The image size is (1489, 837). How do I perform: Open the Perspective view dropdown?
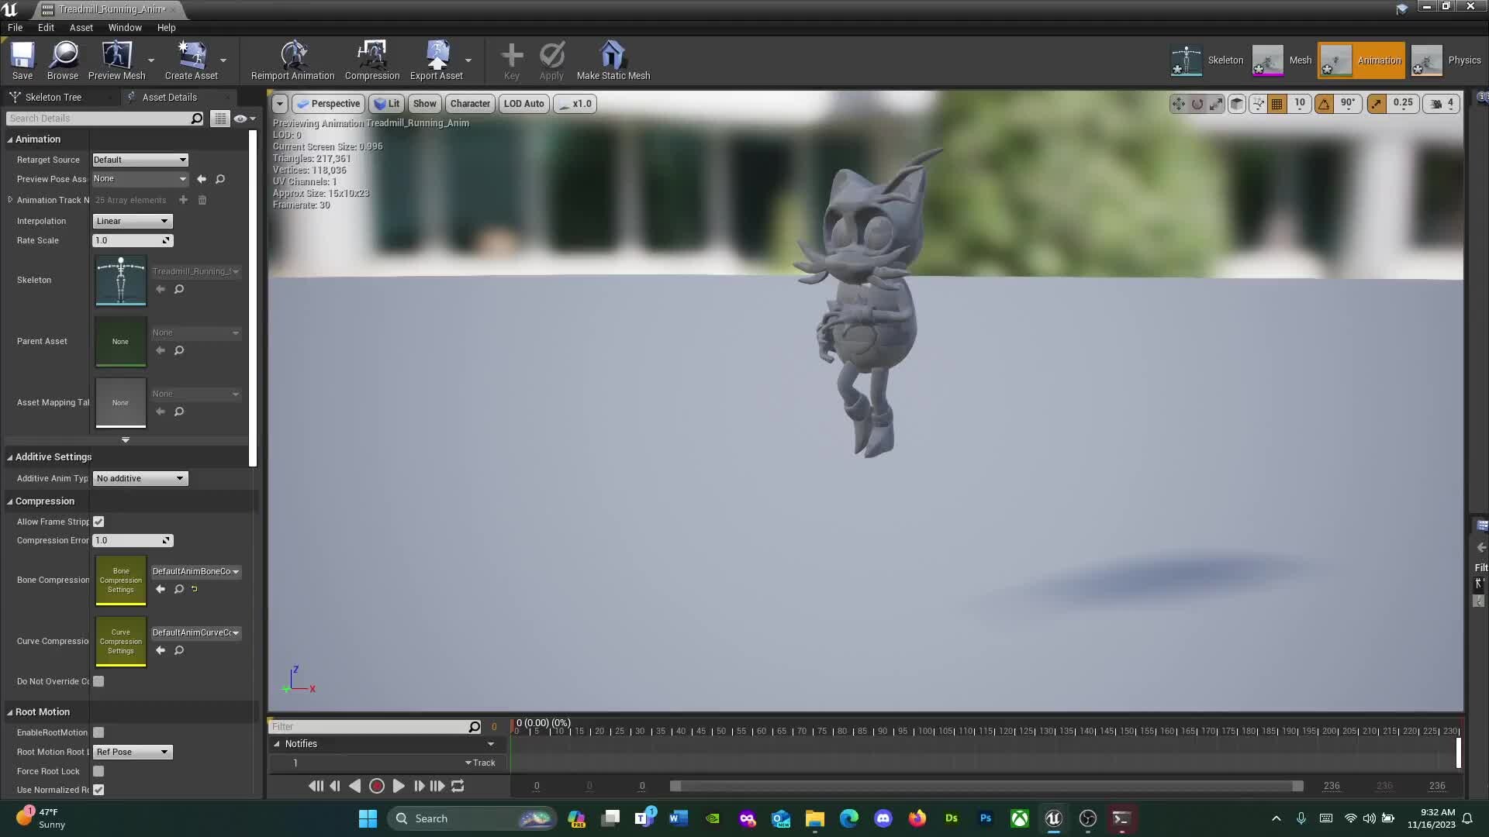[x=328, y=103]
